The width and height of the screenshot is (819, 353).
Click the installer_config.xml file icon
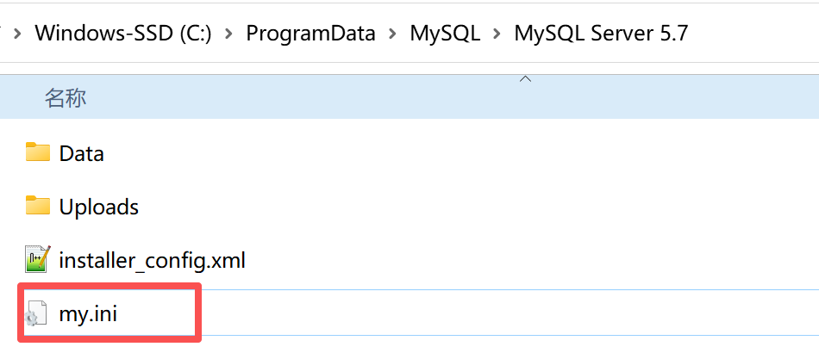point(38,259)
